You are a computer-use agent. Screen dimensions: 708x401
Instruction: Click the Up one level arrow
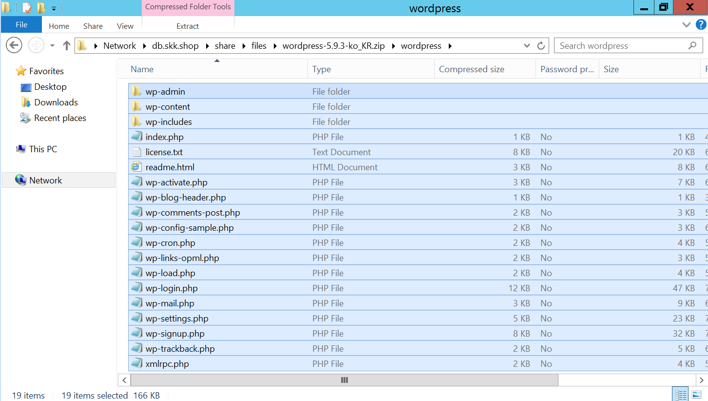(x=67, y=45)
